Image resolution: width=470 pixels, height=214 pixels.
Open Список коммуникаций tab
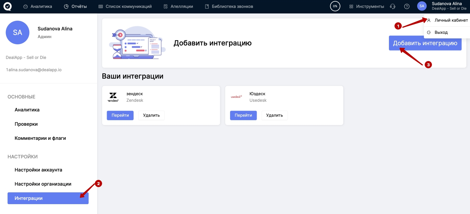(125, 7)
